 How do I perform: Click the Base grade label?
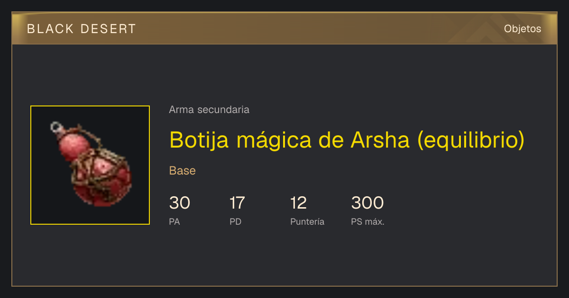tap(183, 171)
